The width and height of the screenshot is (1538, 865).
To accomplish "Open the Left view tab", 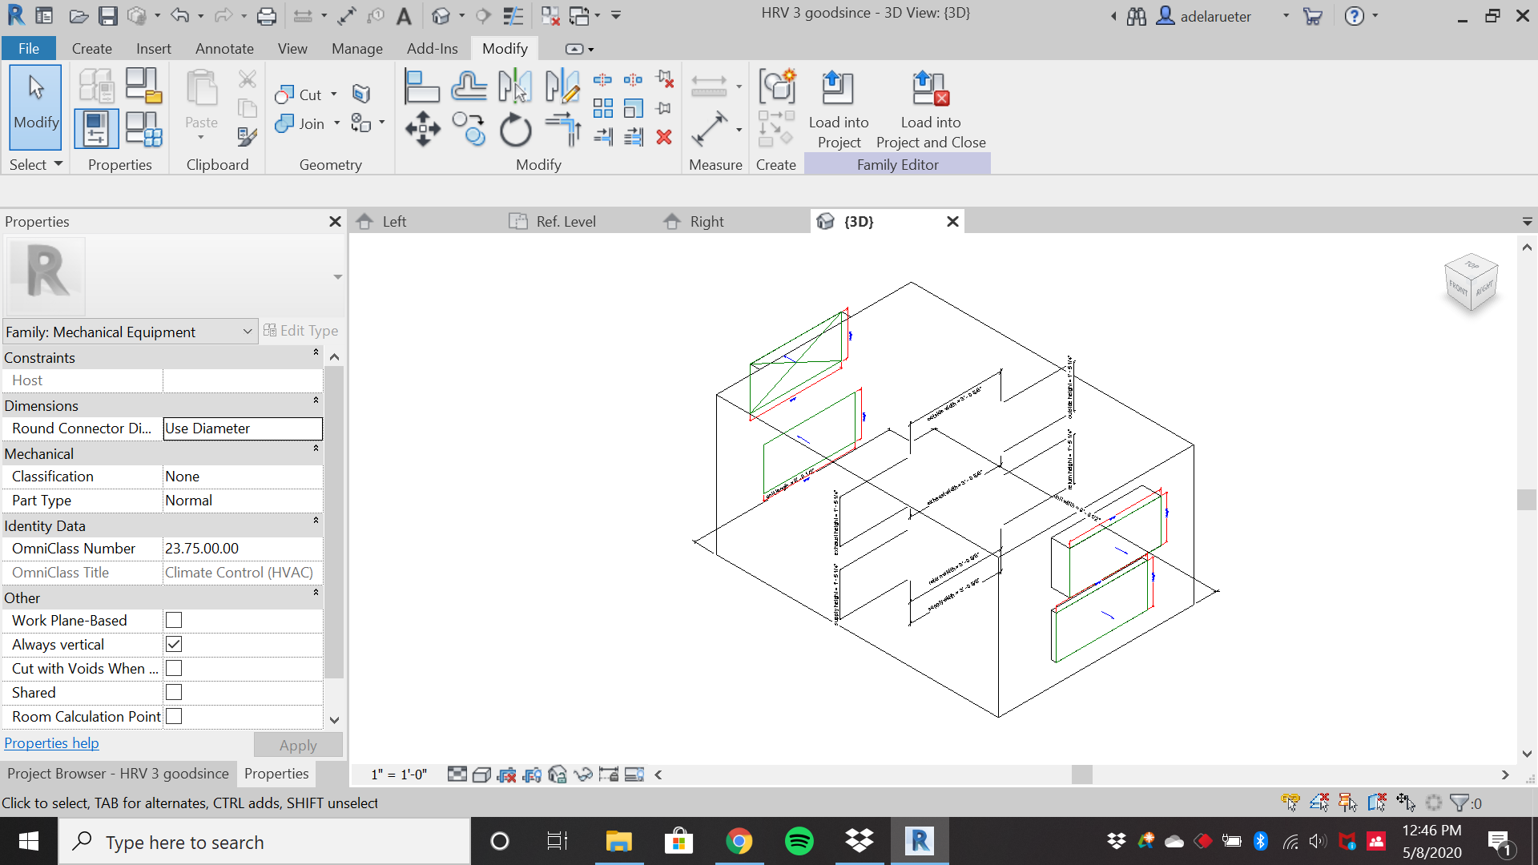I will 393,221.
